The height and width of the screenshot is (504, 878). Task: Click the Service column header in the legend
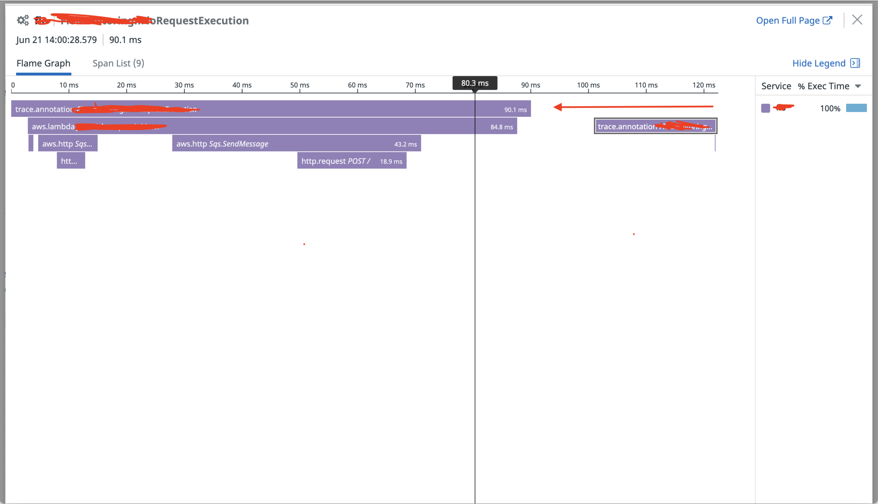coord(776,86)
